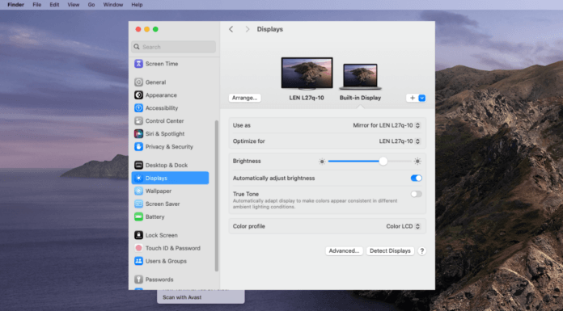The width and height of the screenshot is (563, 311).
Task: Open the Appearance icon
Action: click(x=138, y=95)
